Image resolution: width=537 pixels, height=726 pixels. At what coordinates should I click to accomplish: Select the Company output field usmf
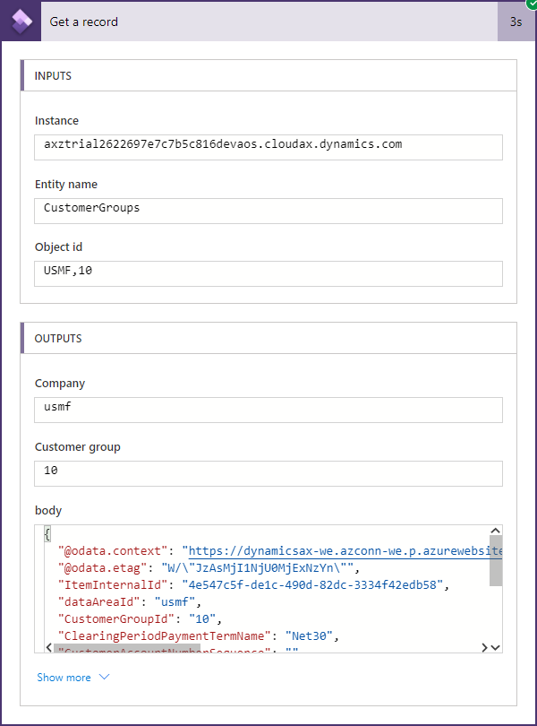[268, 410]
